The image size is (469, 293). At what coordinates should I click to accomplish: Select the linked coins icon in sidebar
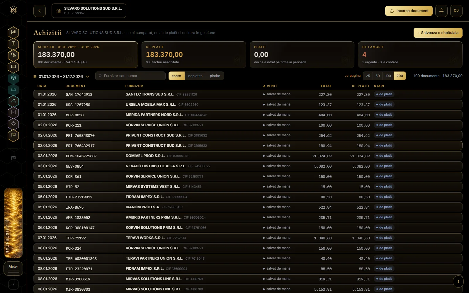13,55
